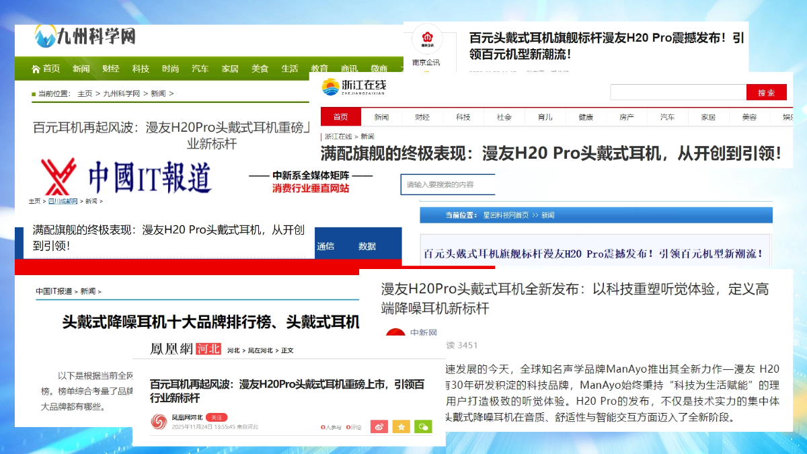The image size is (807, 454).
Task: Click 四川成都网 breadcrumb link
Action: (x=63, y=201)
